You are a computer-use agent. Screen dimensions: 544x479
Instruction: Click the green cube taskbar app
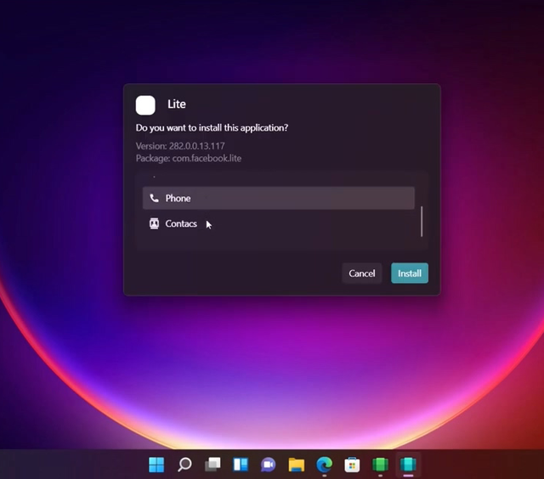tap(380, 465)
